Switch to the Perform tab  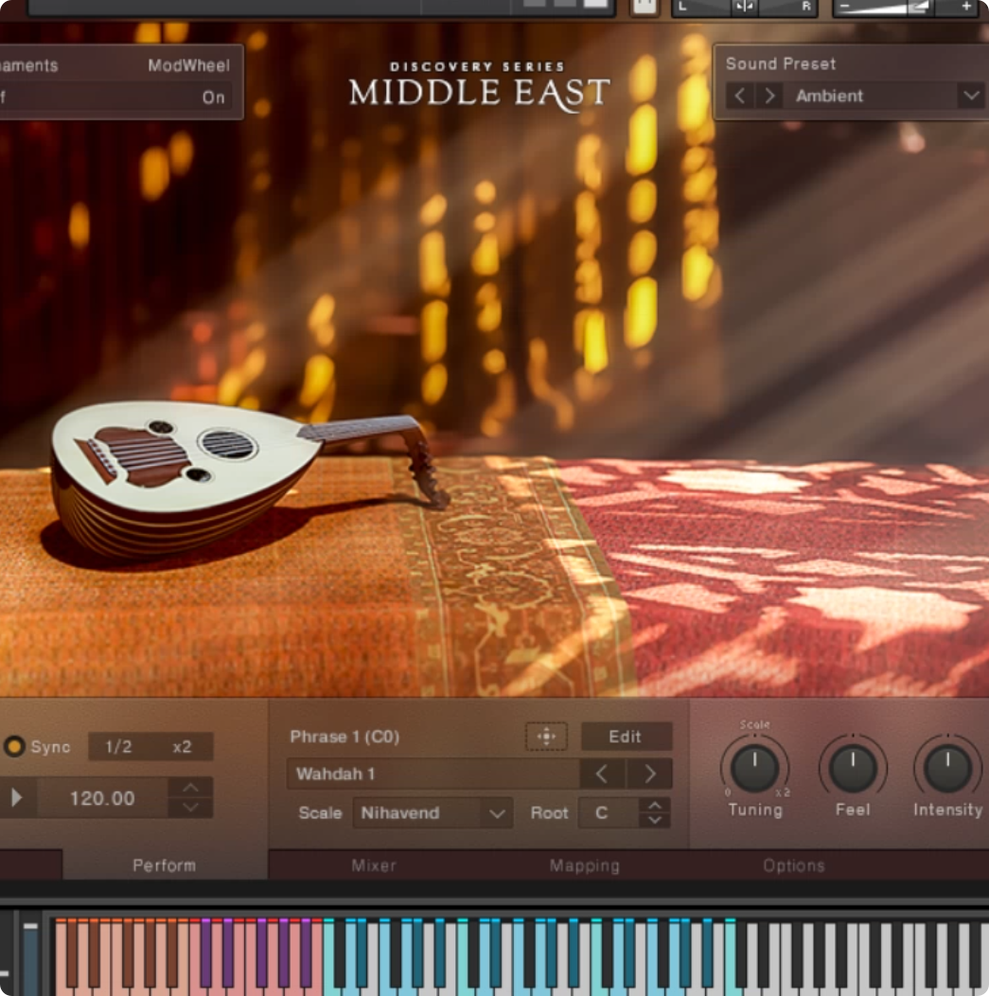point(165,865)
